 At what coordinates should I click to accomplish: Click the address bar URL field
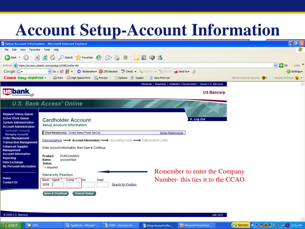coord(143,65)
